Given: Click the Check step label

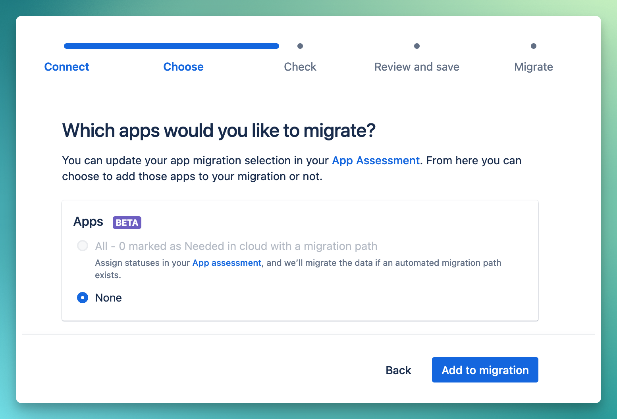Looking at the screenshot, I should 300,67.
